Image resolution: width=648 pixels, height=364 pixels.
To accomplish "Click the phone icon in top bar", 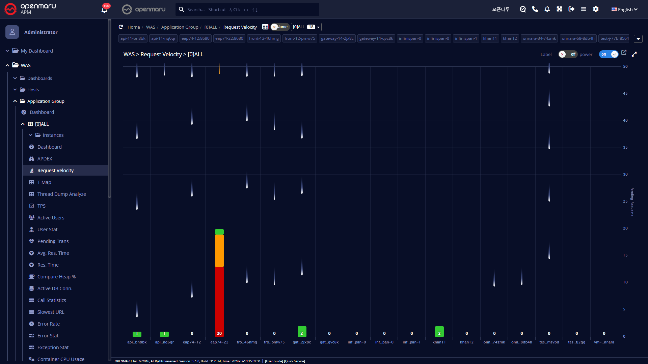I will point(535,9).
